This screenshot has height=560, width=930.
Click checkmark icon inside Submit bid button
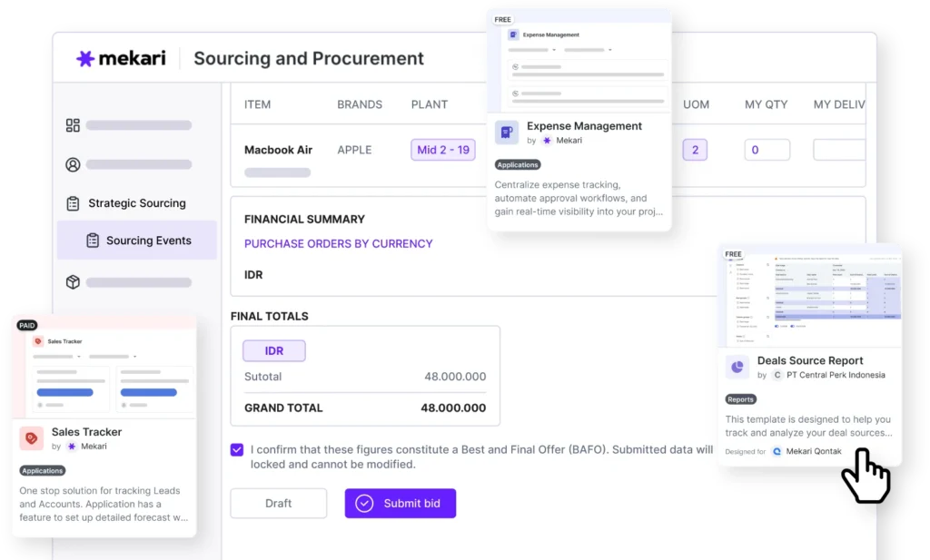tap(364, 503)
